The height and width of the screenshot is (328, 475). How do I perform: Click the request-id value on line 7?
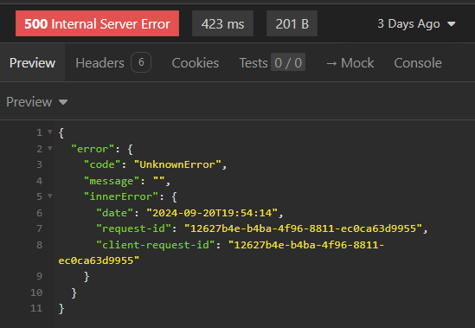pyautogui.click(x=303, y=228)
